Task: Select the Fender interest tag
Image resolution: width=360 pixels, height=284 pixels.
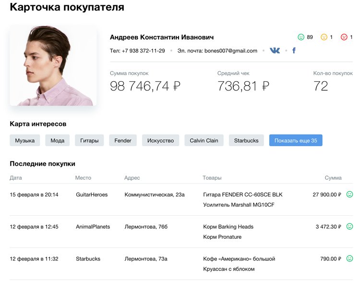Action: (123, 140)
